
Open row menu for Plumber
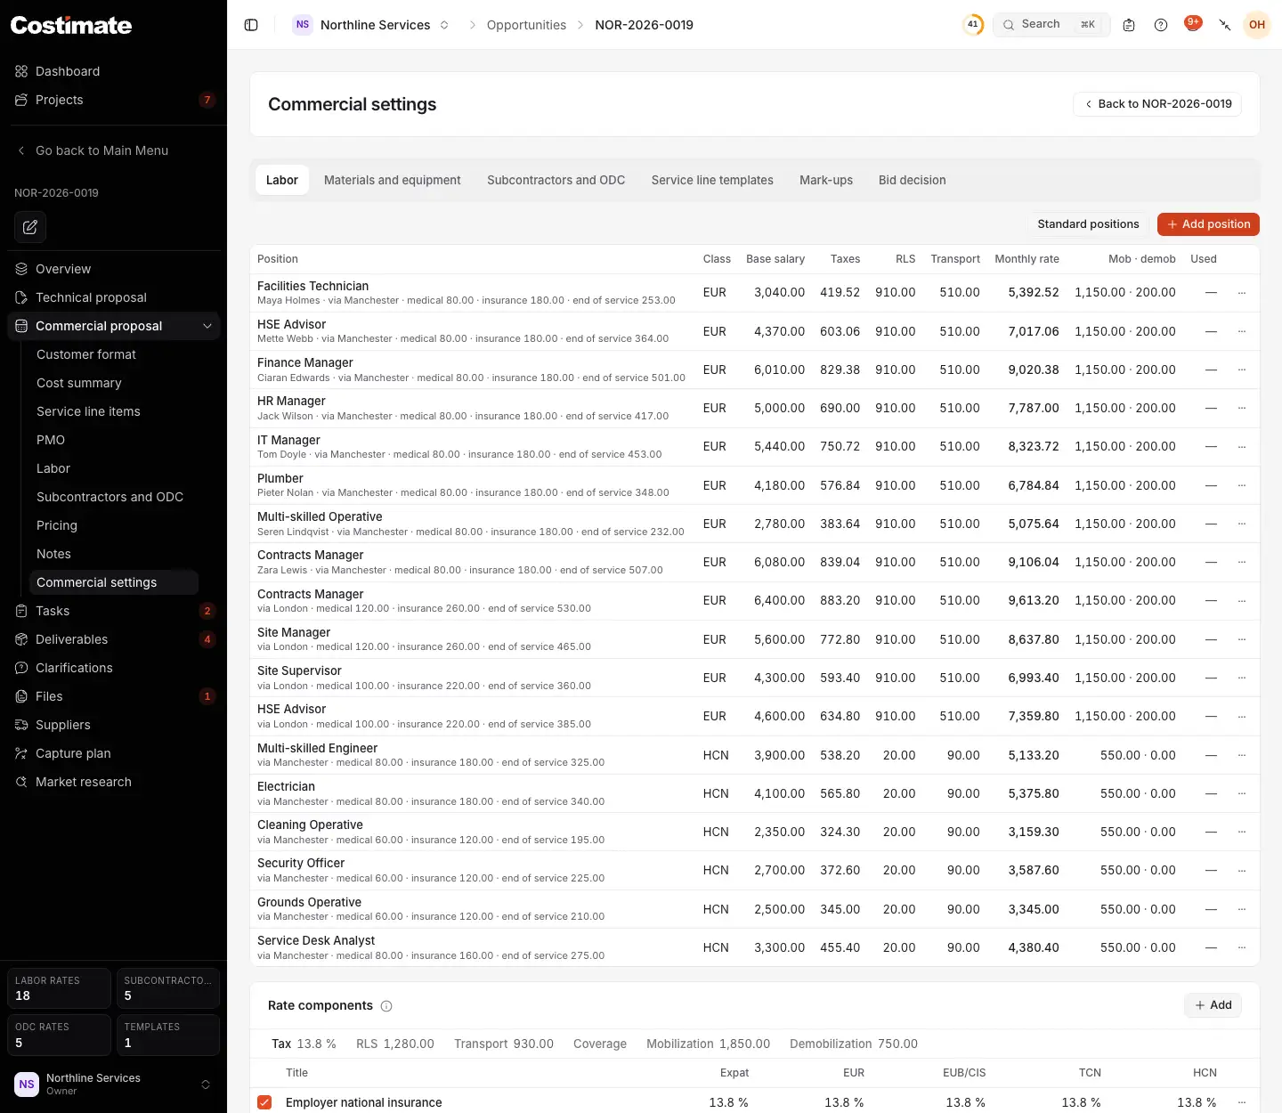point(1242,485)
